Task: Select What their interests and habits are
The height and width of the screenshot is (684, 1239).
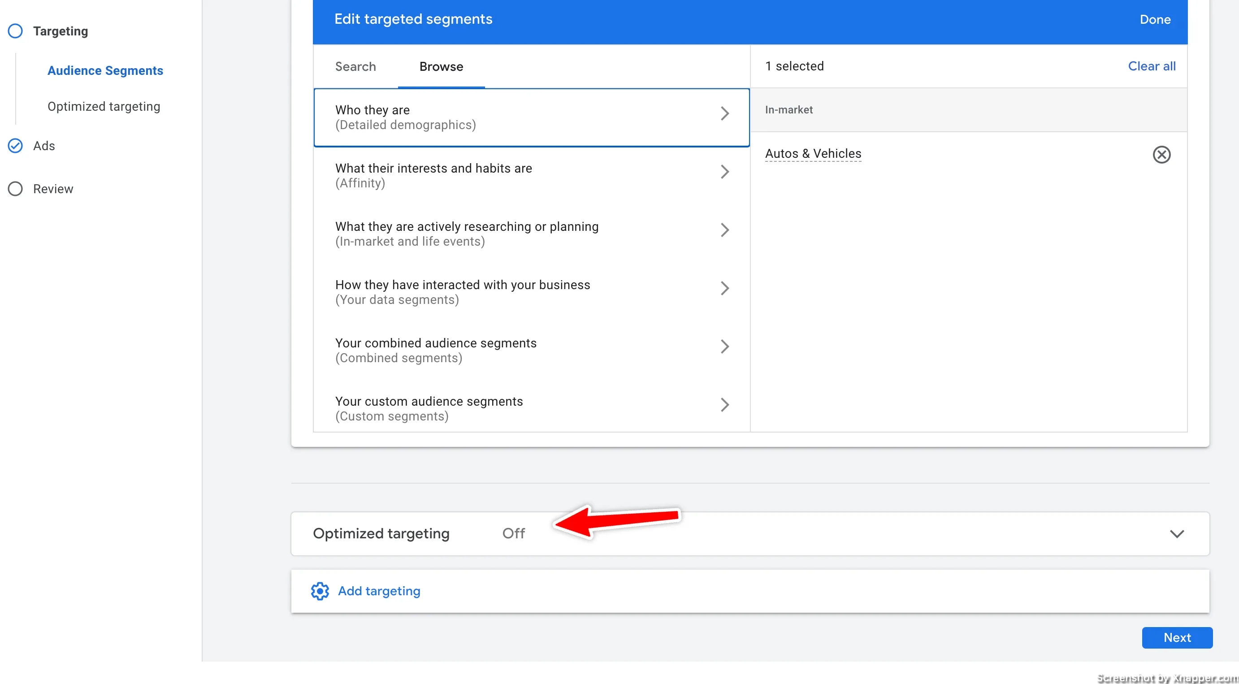Action: tap(532, 176)
